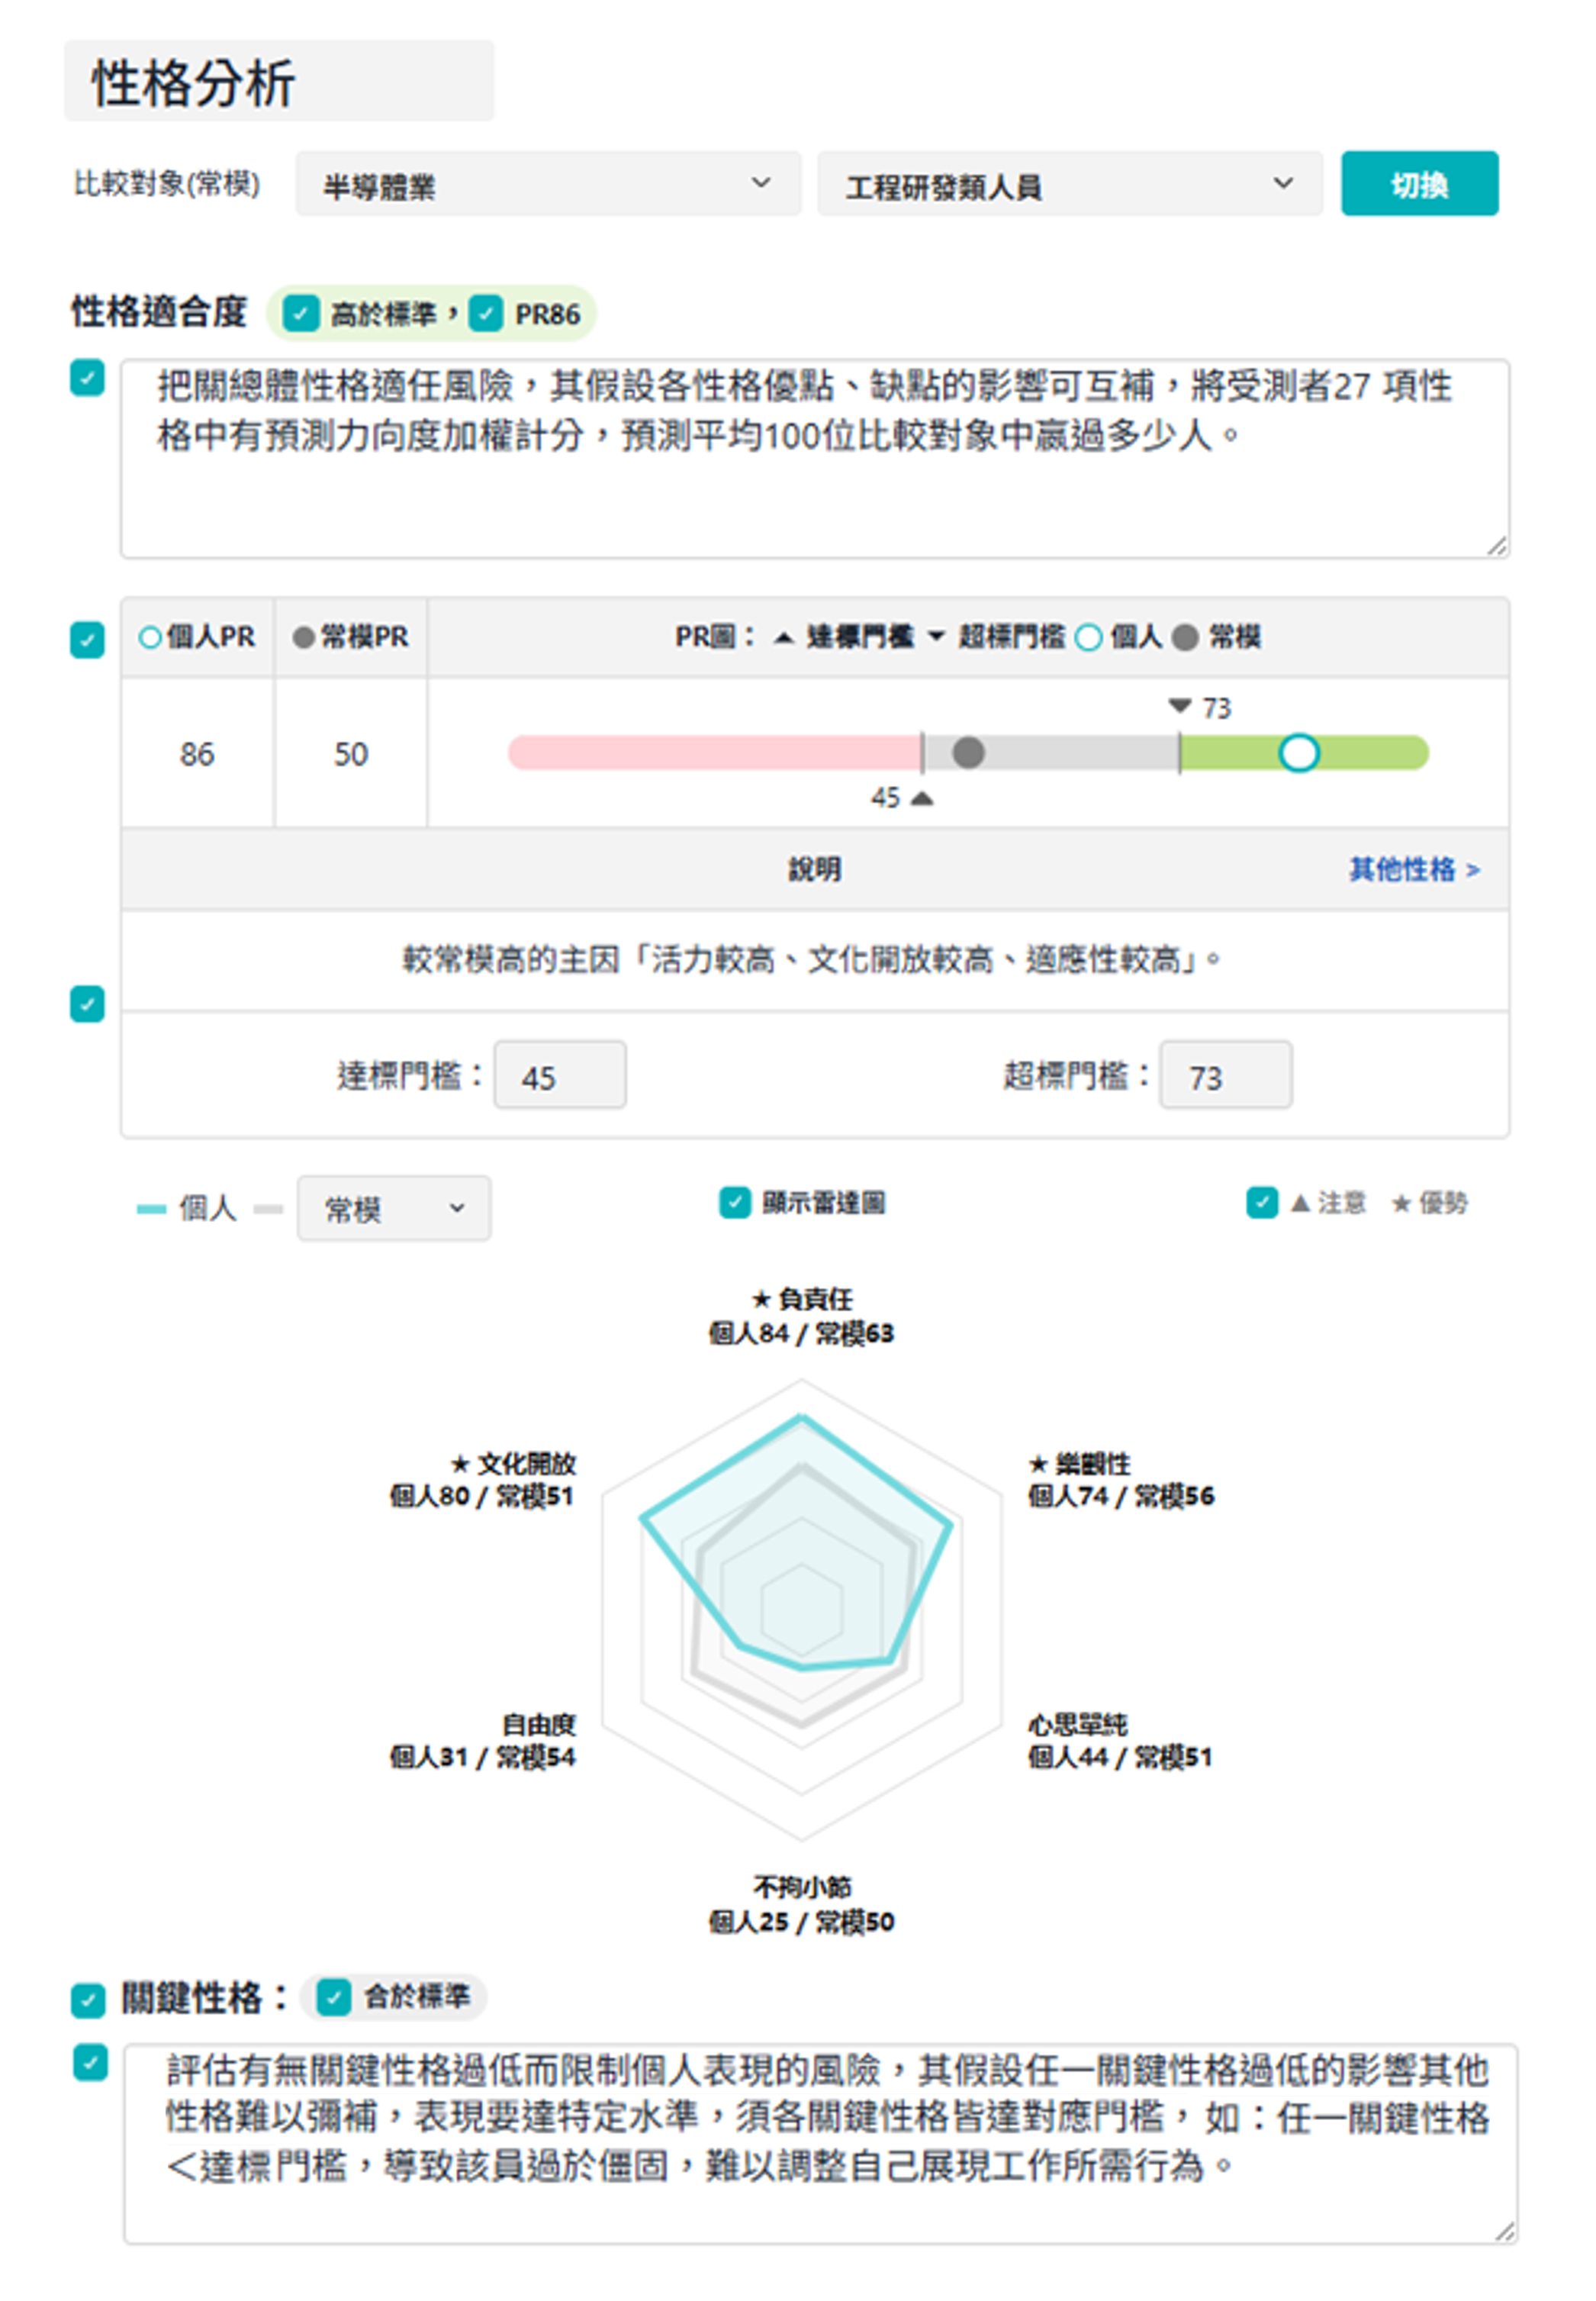Expand the 工程研發類人員 role dropdown
The image size is (1596, 2301).
(x=1070, y=184)
